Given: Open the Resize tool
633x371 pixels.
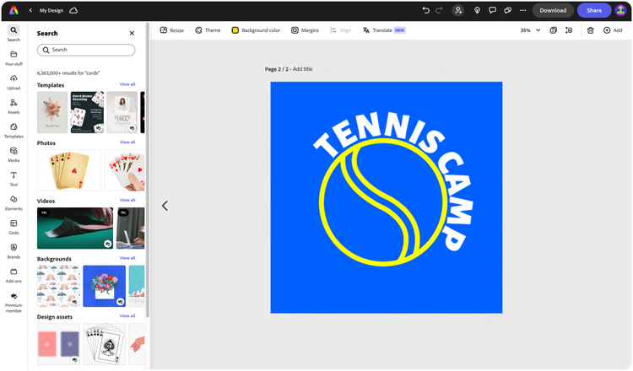Looking at the screenshot, I should click(172, 30).
